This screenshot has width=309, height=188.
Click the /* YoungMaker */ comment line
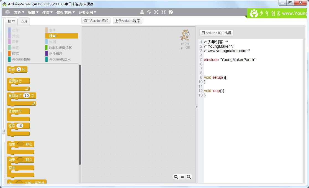(219, 46)
